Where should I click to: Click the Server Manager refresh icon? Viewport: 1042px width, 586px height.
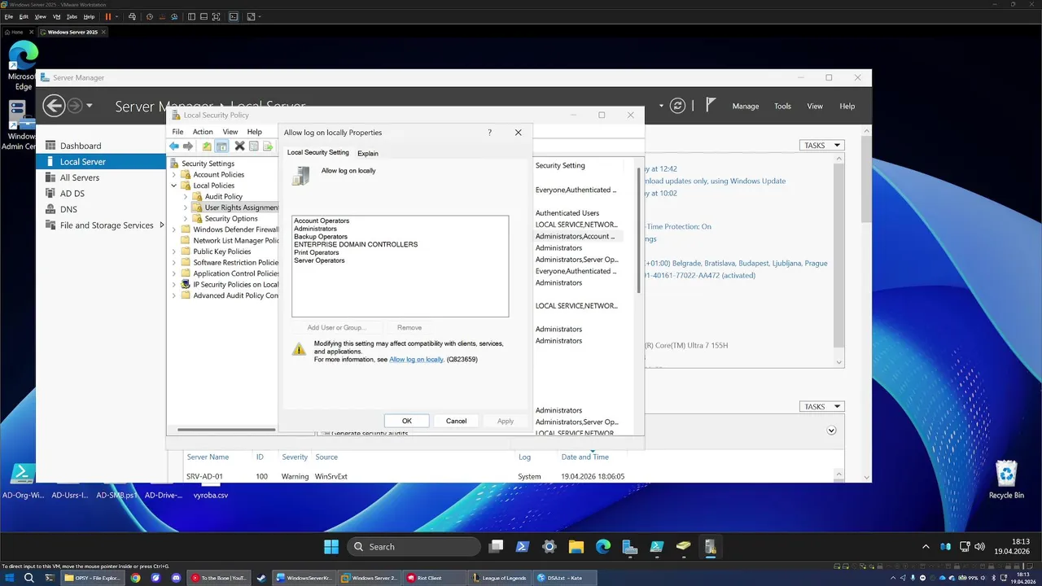(677, 106)
